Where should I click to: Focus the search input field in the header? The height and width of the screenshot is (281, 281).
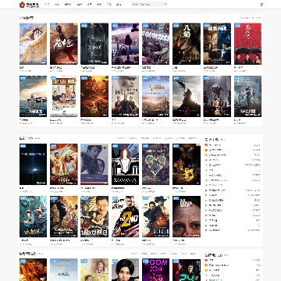pyautogui.click(x=148, y=4)
